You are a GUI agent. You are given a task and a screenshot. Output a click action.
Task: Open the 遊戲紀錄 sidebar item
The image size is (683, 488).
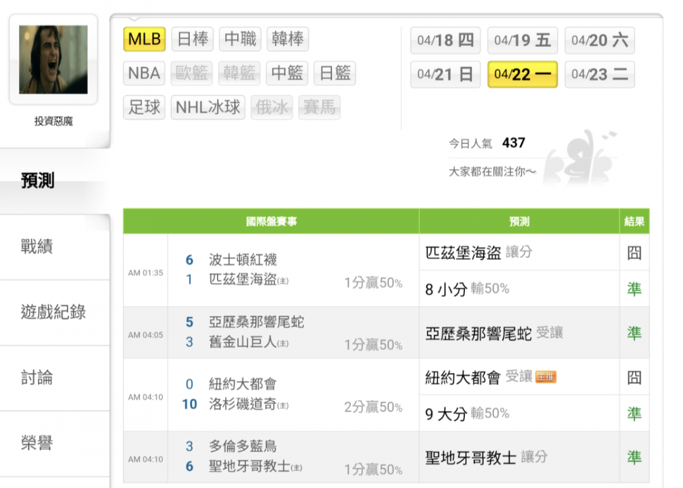point(54,312)
